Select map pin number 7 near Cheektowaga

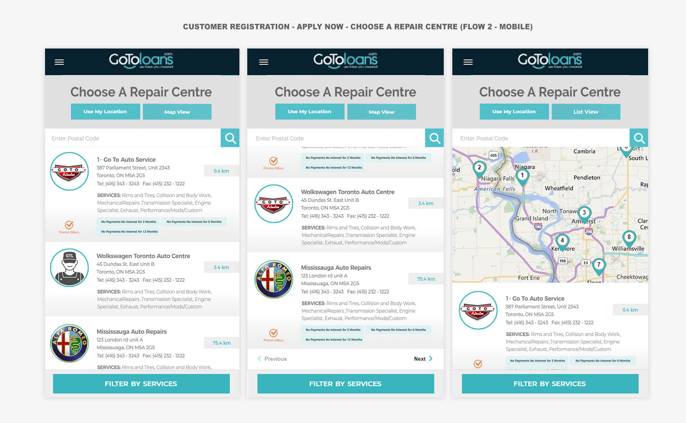pyautogui.click(x=599, y=266)
